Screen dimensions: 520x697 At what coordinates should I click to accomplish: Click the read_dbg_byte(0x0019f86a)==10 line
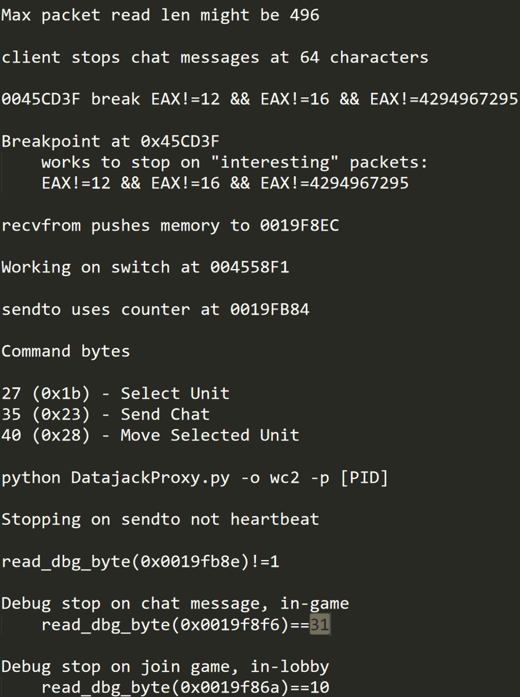tap(185, 687)
